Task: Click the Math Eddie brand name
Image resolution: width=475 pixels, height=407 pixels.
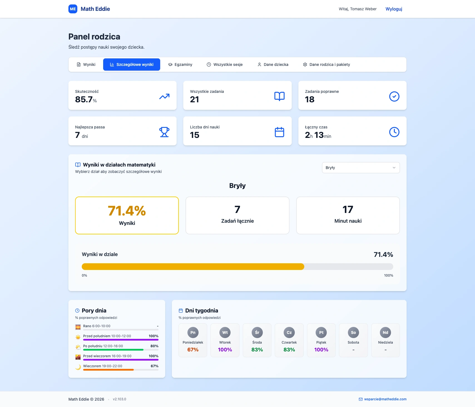Action: (95, 9)
